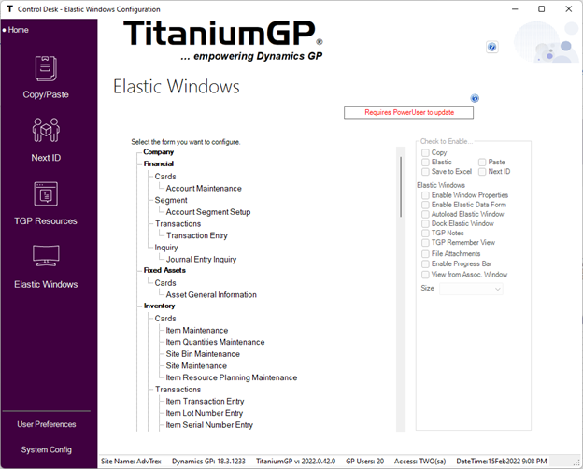This screenshot has width=583, height=469.
Task: Click the help icon near the logo
Action: point(491,48)
